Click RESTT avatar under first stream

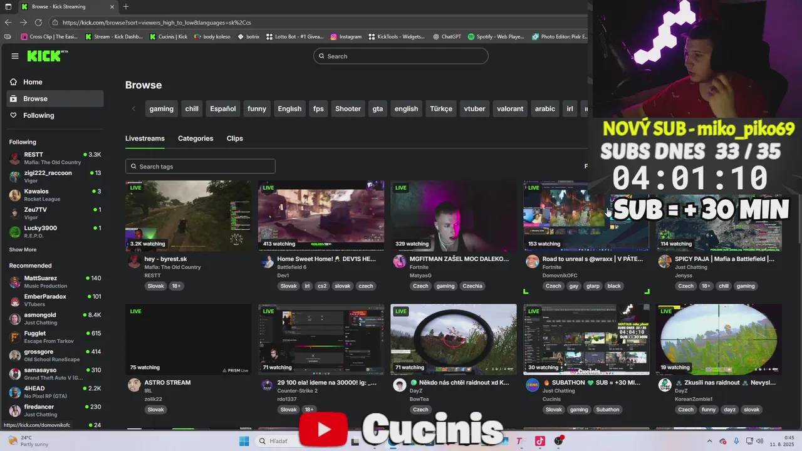pos(134,262)
